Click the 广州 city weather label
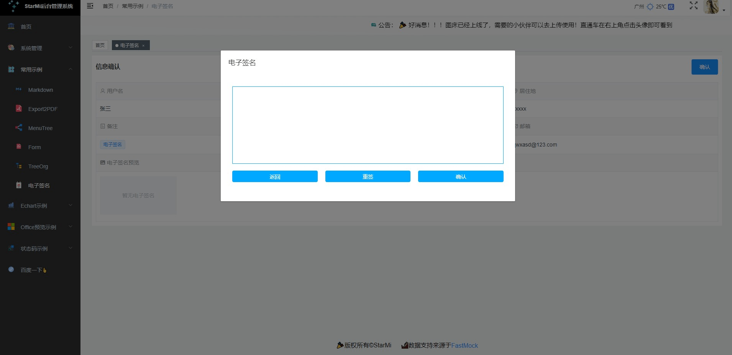 (639, 7)
